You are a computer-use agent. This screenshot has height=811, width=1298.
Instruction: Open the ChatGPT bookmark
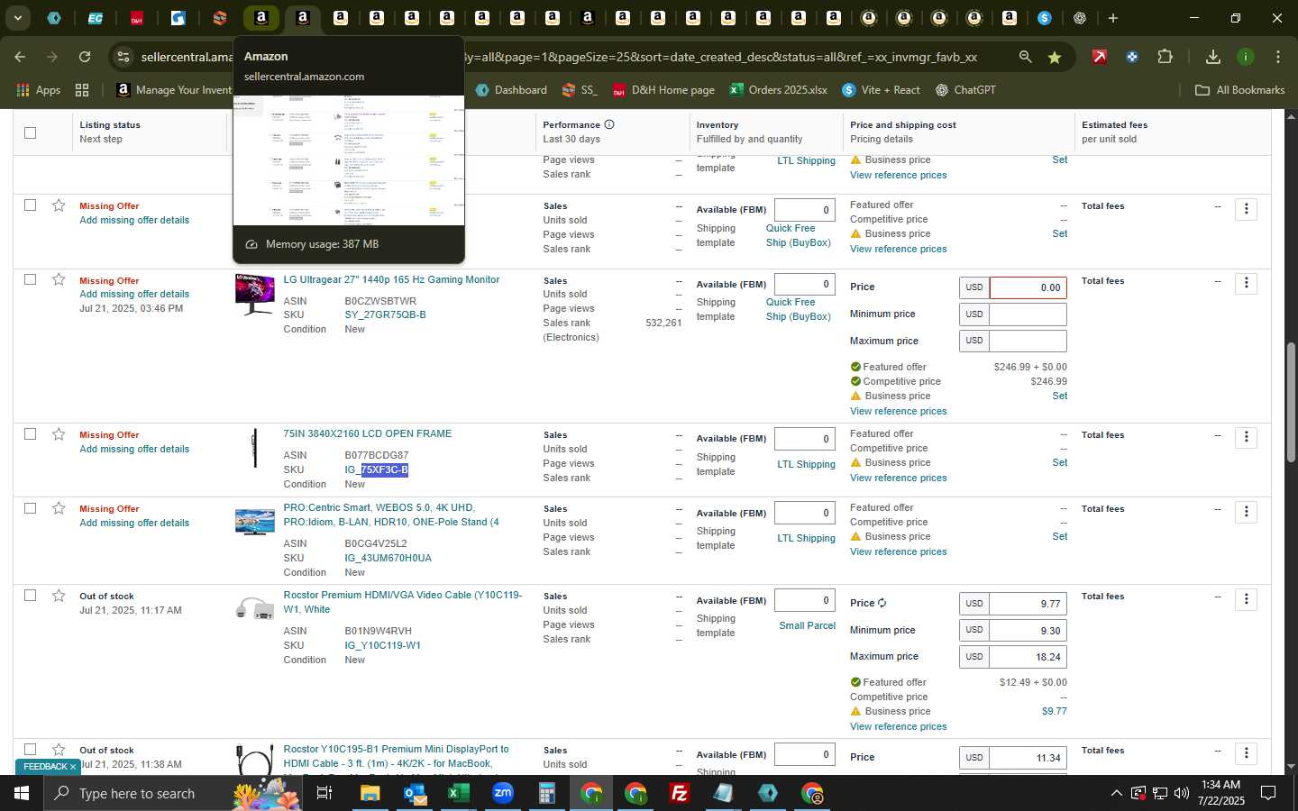pos(965,90)
